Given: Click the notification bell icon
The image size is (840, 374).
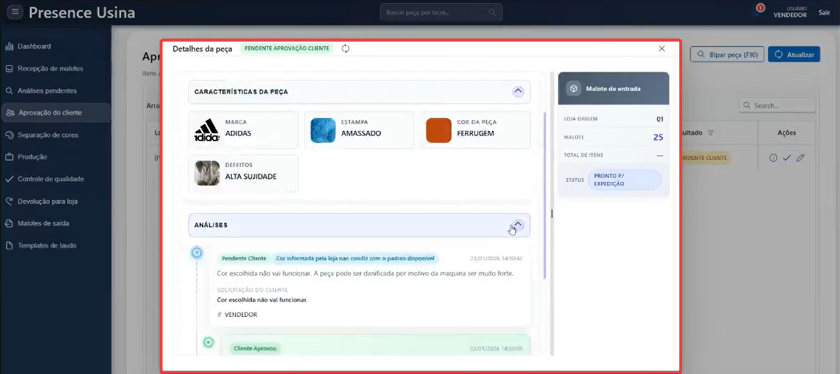Looking at the screenshot, I should click(x=760, y=12).
